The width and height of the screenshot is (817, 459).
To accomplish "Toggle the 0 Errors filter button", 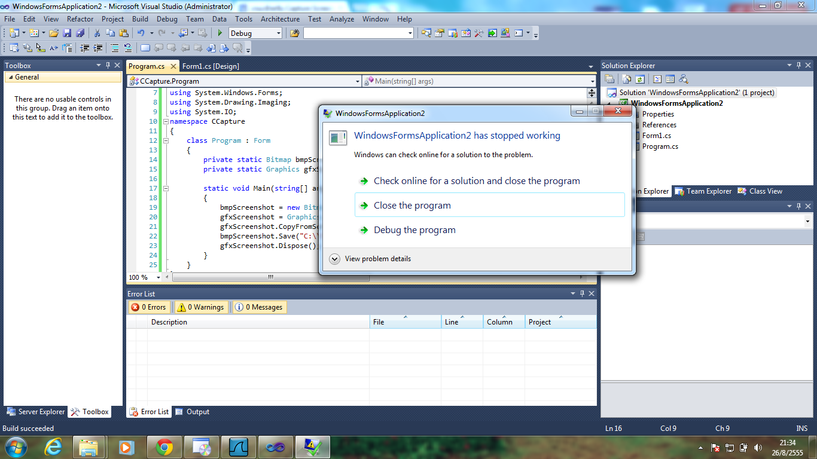I will coord(150,307).
